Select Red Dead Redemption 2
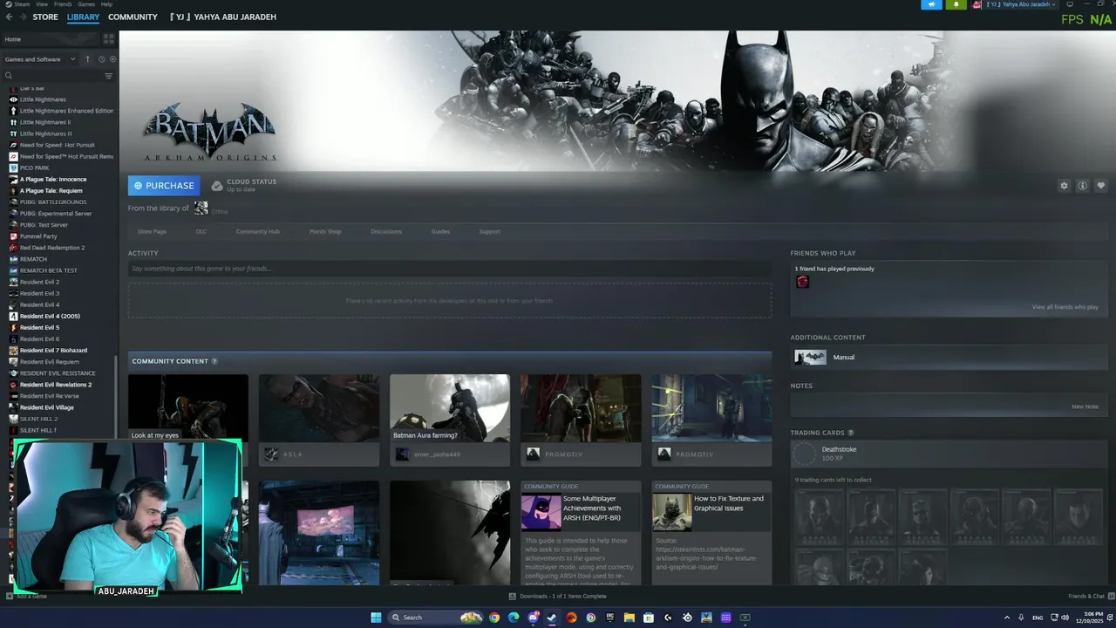 (52, 248)
